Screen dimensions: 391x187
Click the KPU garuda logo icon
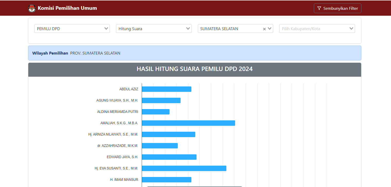coord(32,8)
